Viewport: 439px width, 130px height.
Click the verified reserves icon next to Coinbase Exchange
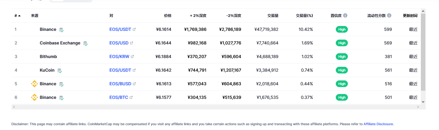[x=85, y=43]
